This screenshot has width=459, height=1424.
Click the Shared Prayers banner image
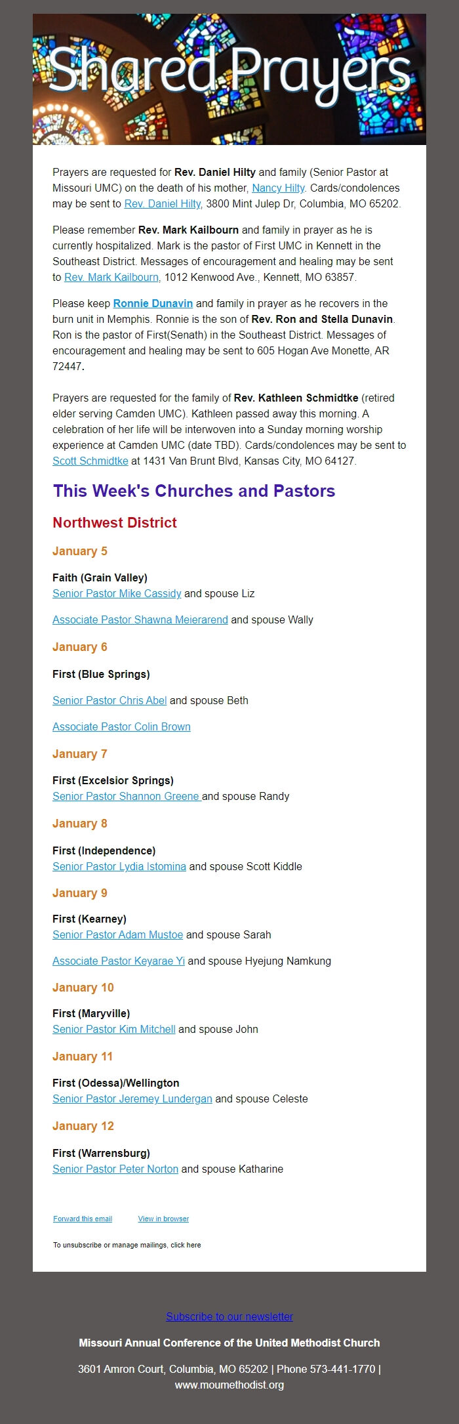229,79
